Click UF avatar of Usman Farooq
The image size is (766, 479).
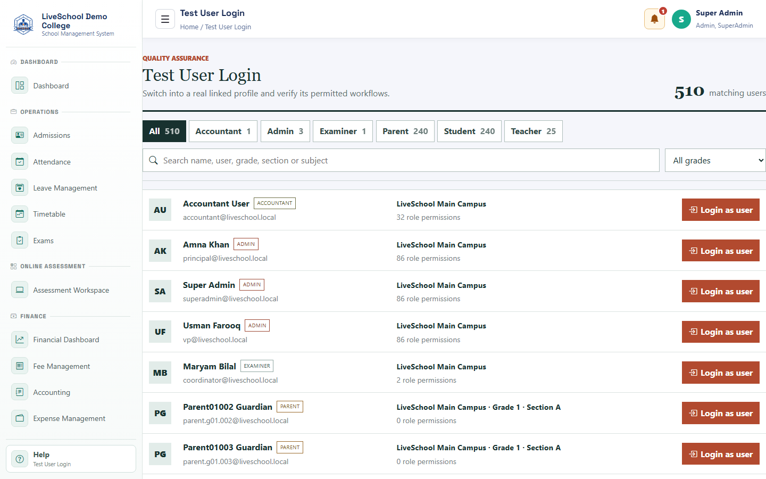160,332
